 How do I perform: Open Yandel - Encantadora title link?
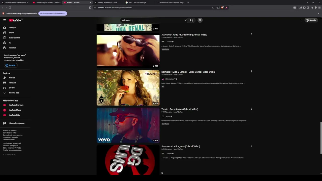(x=180, y=109)
